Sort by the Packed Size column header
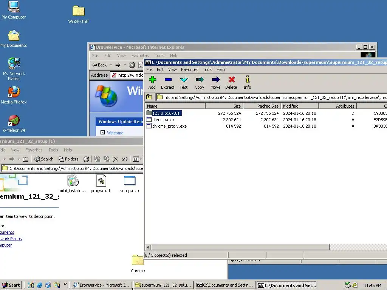This screenshot has width=387, height=290. (x=262, y=106)
